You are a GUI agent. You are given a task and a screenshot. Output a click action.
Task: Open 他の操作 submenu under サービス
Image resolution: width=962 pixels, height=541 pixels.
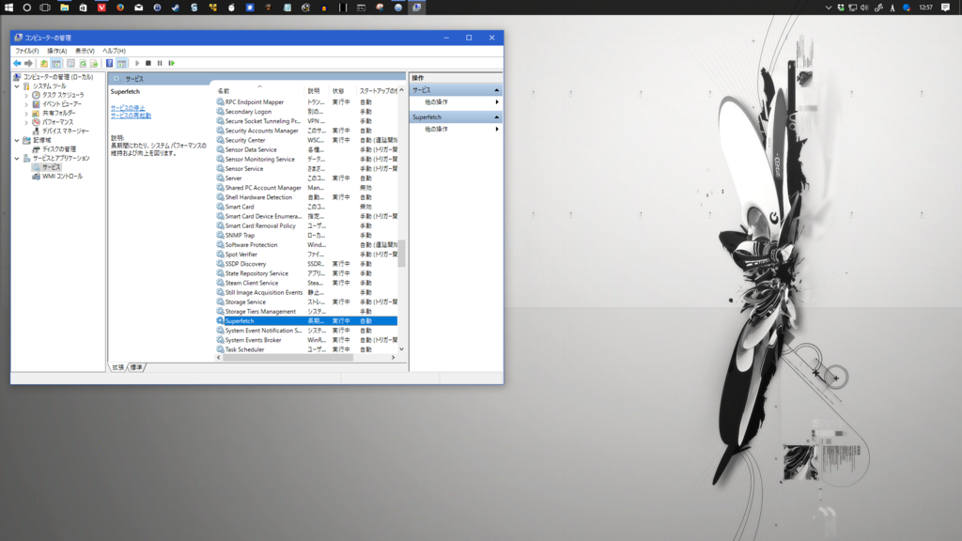pyautogui.click(x=456, y=102)
